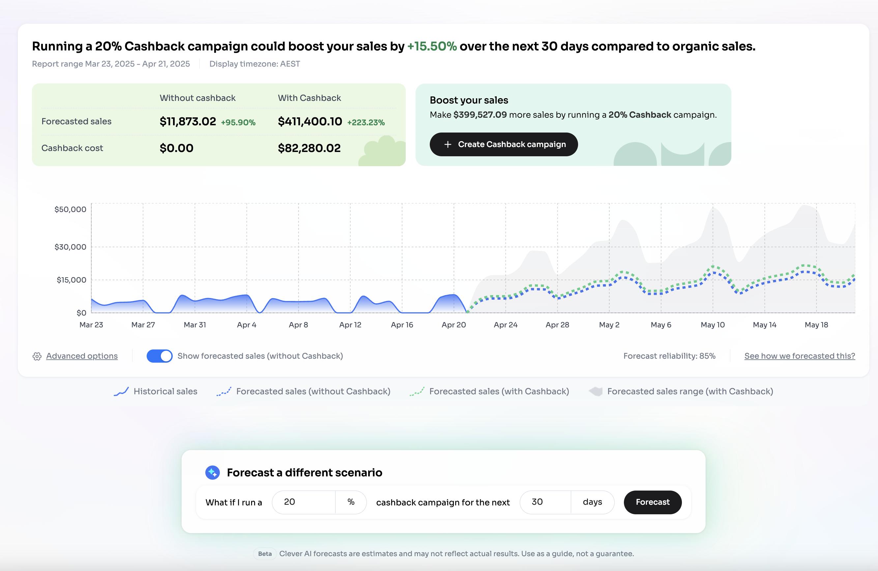Click the Historical sales legend label
The height and width of the screenshot is (571, 878).
pos(165,391)
